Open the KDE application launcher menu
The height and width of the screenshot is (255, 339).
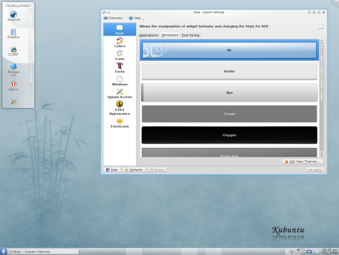3,251
